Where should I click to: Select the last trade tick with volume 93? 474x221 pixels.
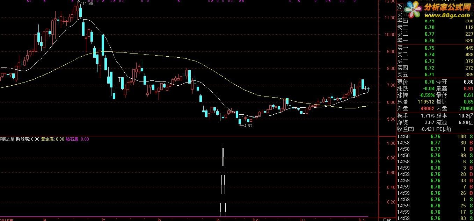[435, 218]
